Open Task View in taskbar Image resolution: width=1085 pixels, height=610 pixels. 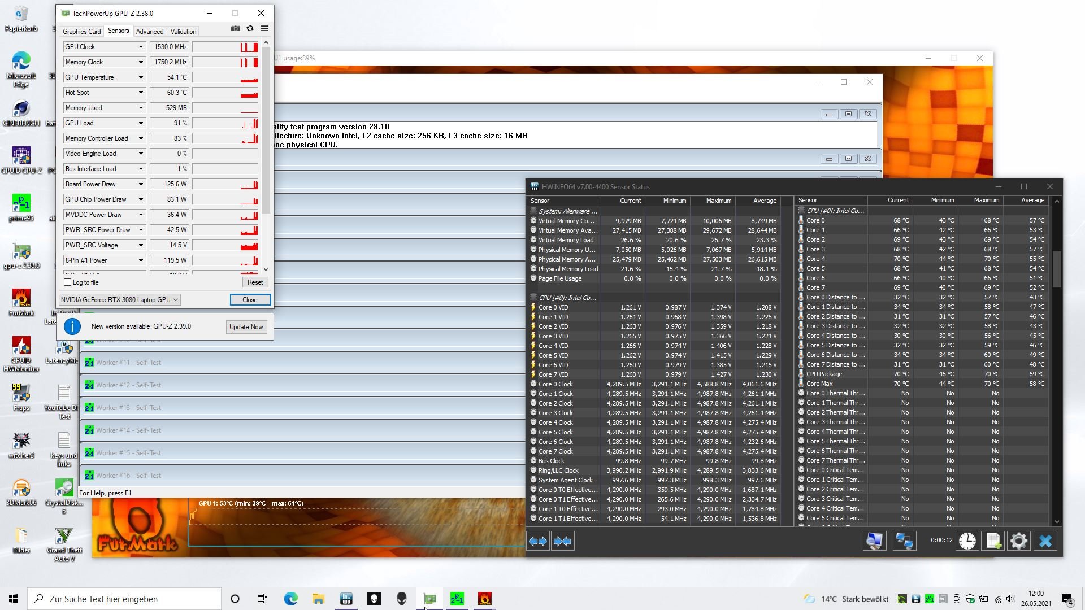tap(262, 599)
